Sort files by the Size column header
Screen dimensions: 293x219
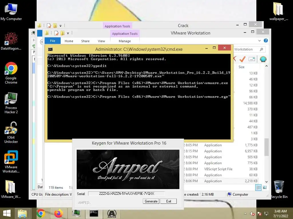coord(241,67)
